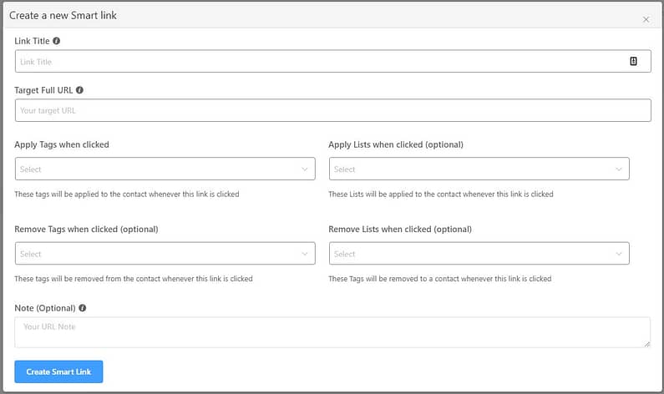Screen dimensions: 664x394
Task: Close the Create a new Smart link dialog
Action: [646, 19]
